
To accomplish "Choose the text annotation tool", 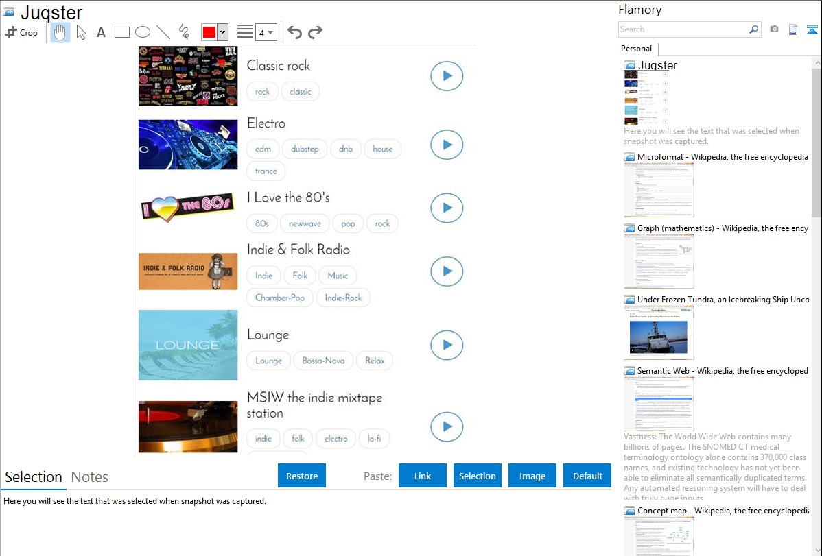I will point(101,32).
